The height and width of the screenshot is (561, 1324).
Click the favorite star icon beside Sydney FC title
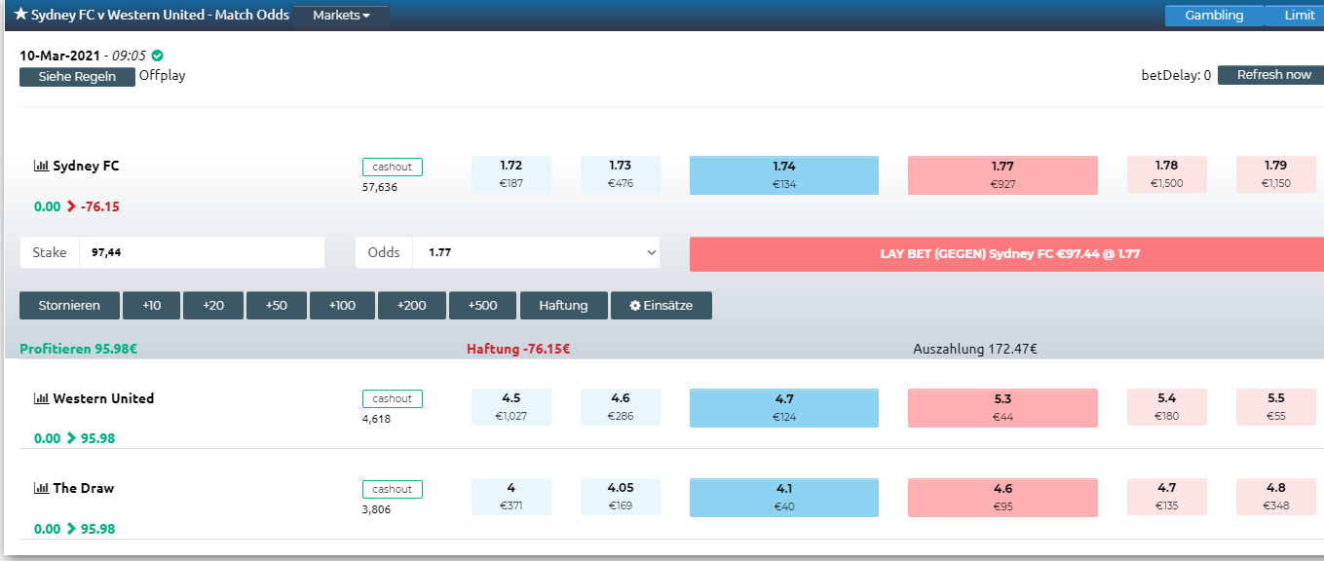click(20, 15)
